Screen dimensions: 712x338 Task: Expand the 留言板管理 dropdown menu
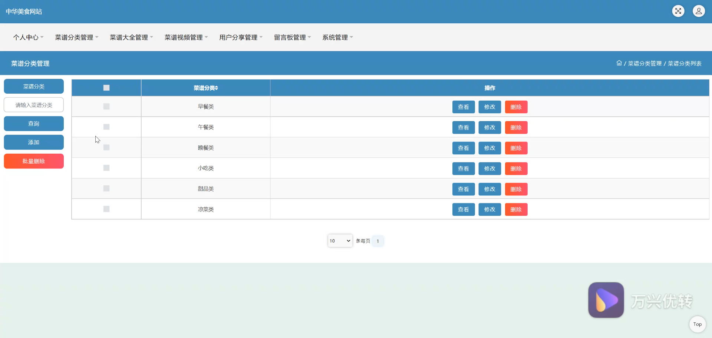[293, 37]
